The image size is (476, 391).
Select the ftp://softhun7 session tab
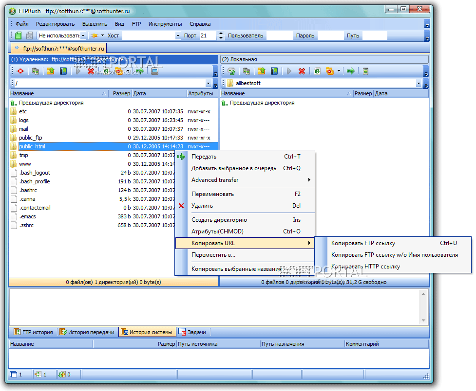(x=59, y=49)
